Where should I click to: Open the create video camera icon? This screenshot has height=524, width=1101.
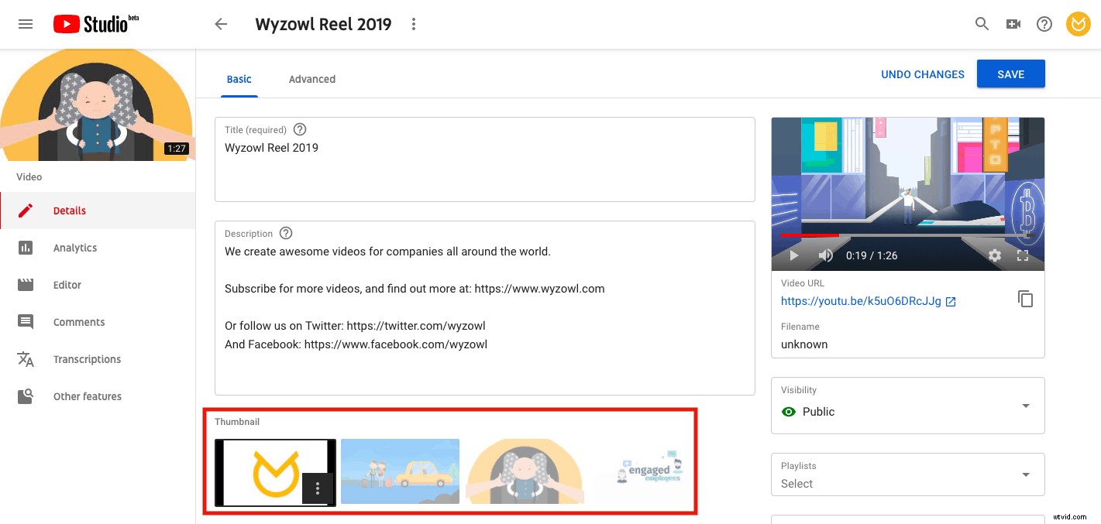click(x=1013, y=24)
